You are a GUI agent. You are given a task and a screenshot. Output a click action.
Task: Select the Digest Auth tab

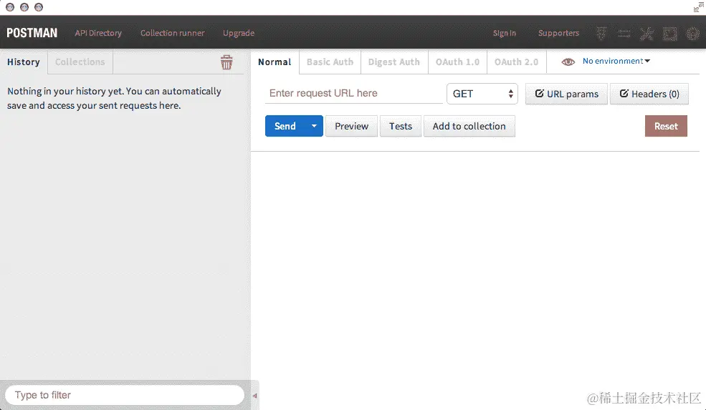pyautogui.click(x=394, y=62)
